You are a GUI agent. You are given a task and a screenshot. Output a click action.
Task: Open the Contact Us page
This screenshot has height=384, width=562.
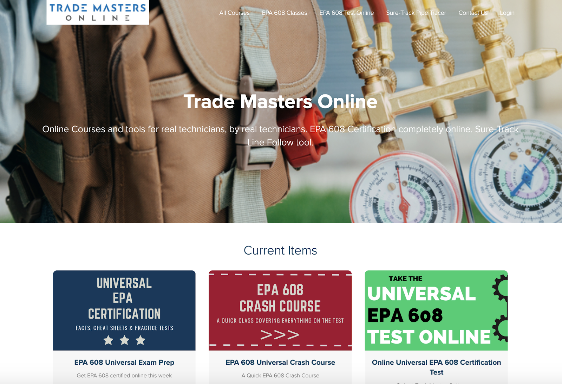473,13
